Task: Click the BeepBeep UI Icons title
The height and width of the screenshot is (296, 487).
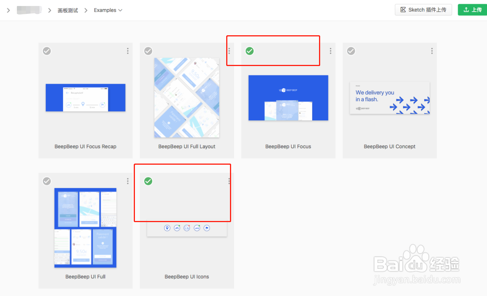Action: point(187,277)
